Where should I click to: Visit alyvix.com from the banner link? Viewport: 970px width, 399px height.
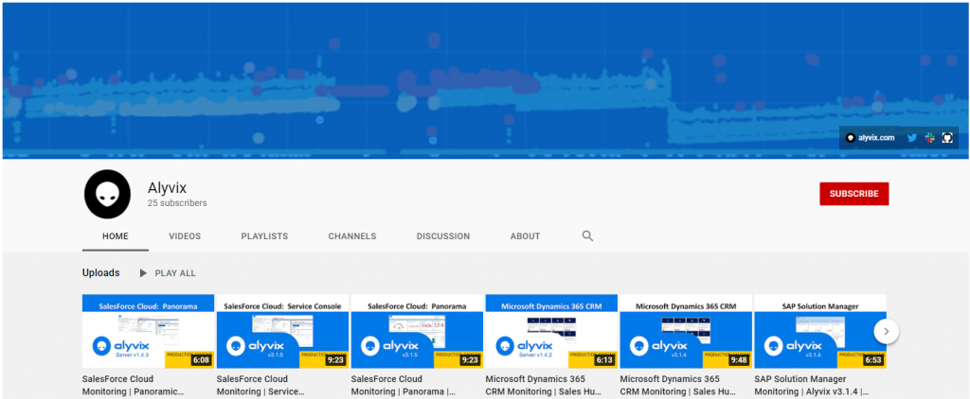pyautogui.click(x=871, y=138)
